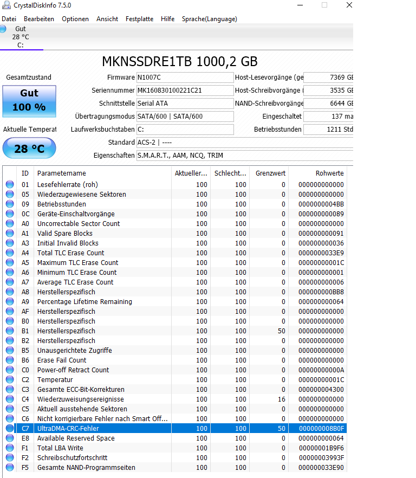Click status icon of row 05 Wiederzugewiesene Sektoren
The image size is (416, 478).
[10, 194]
